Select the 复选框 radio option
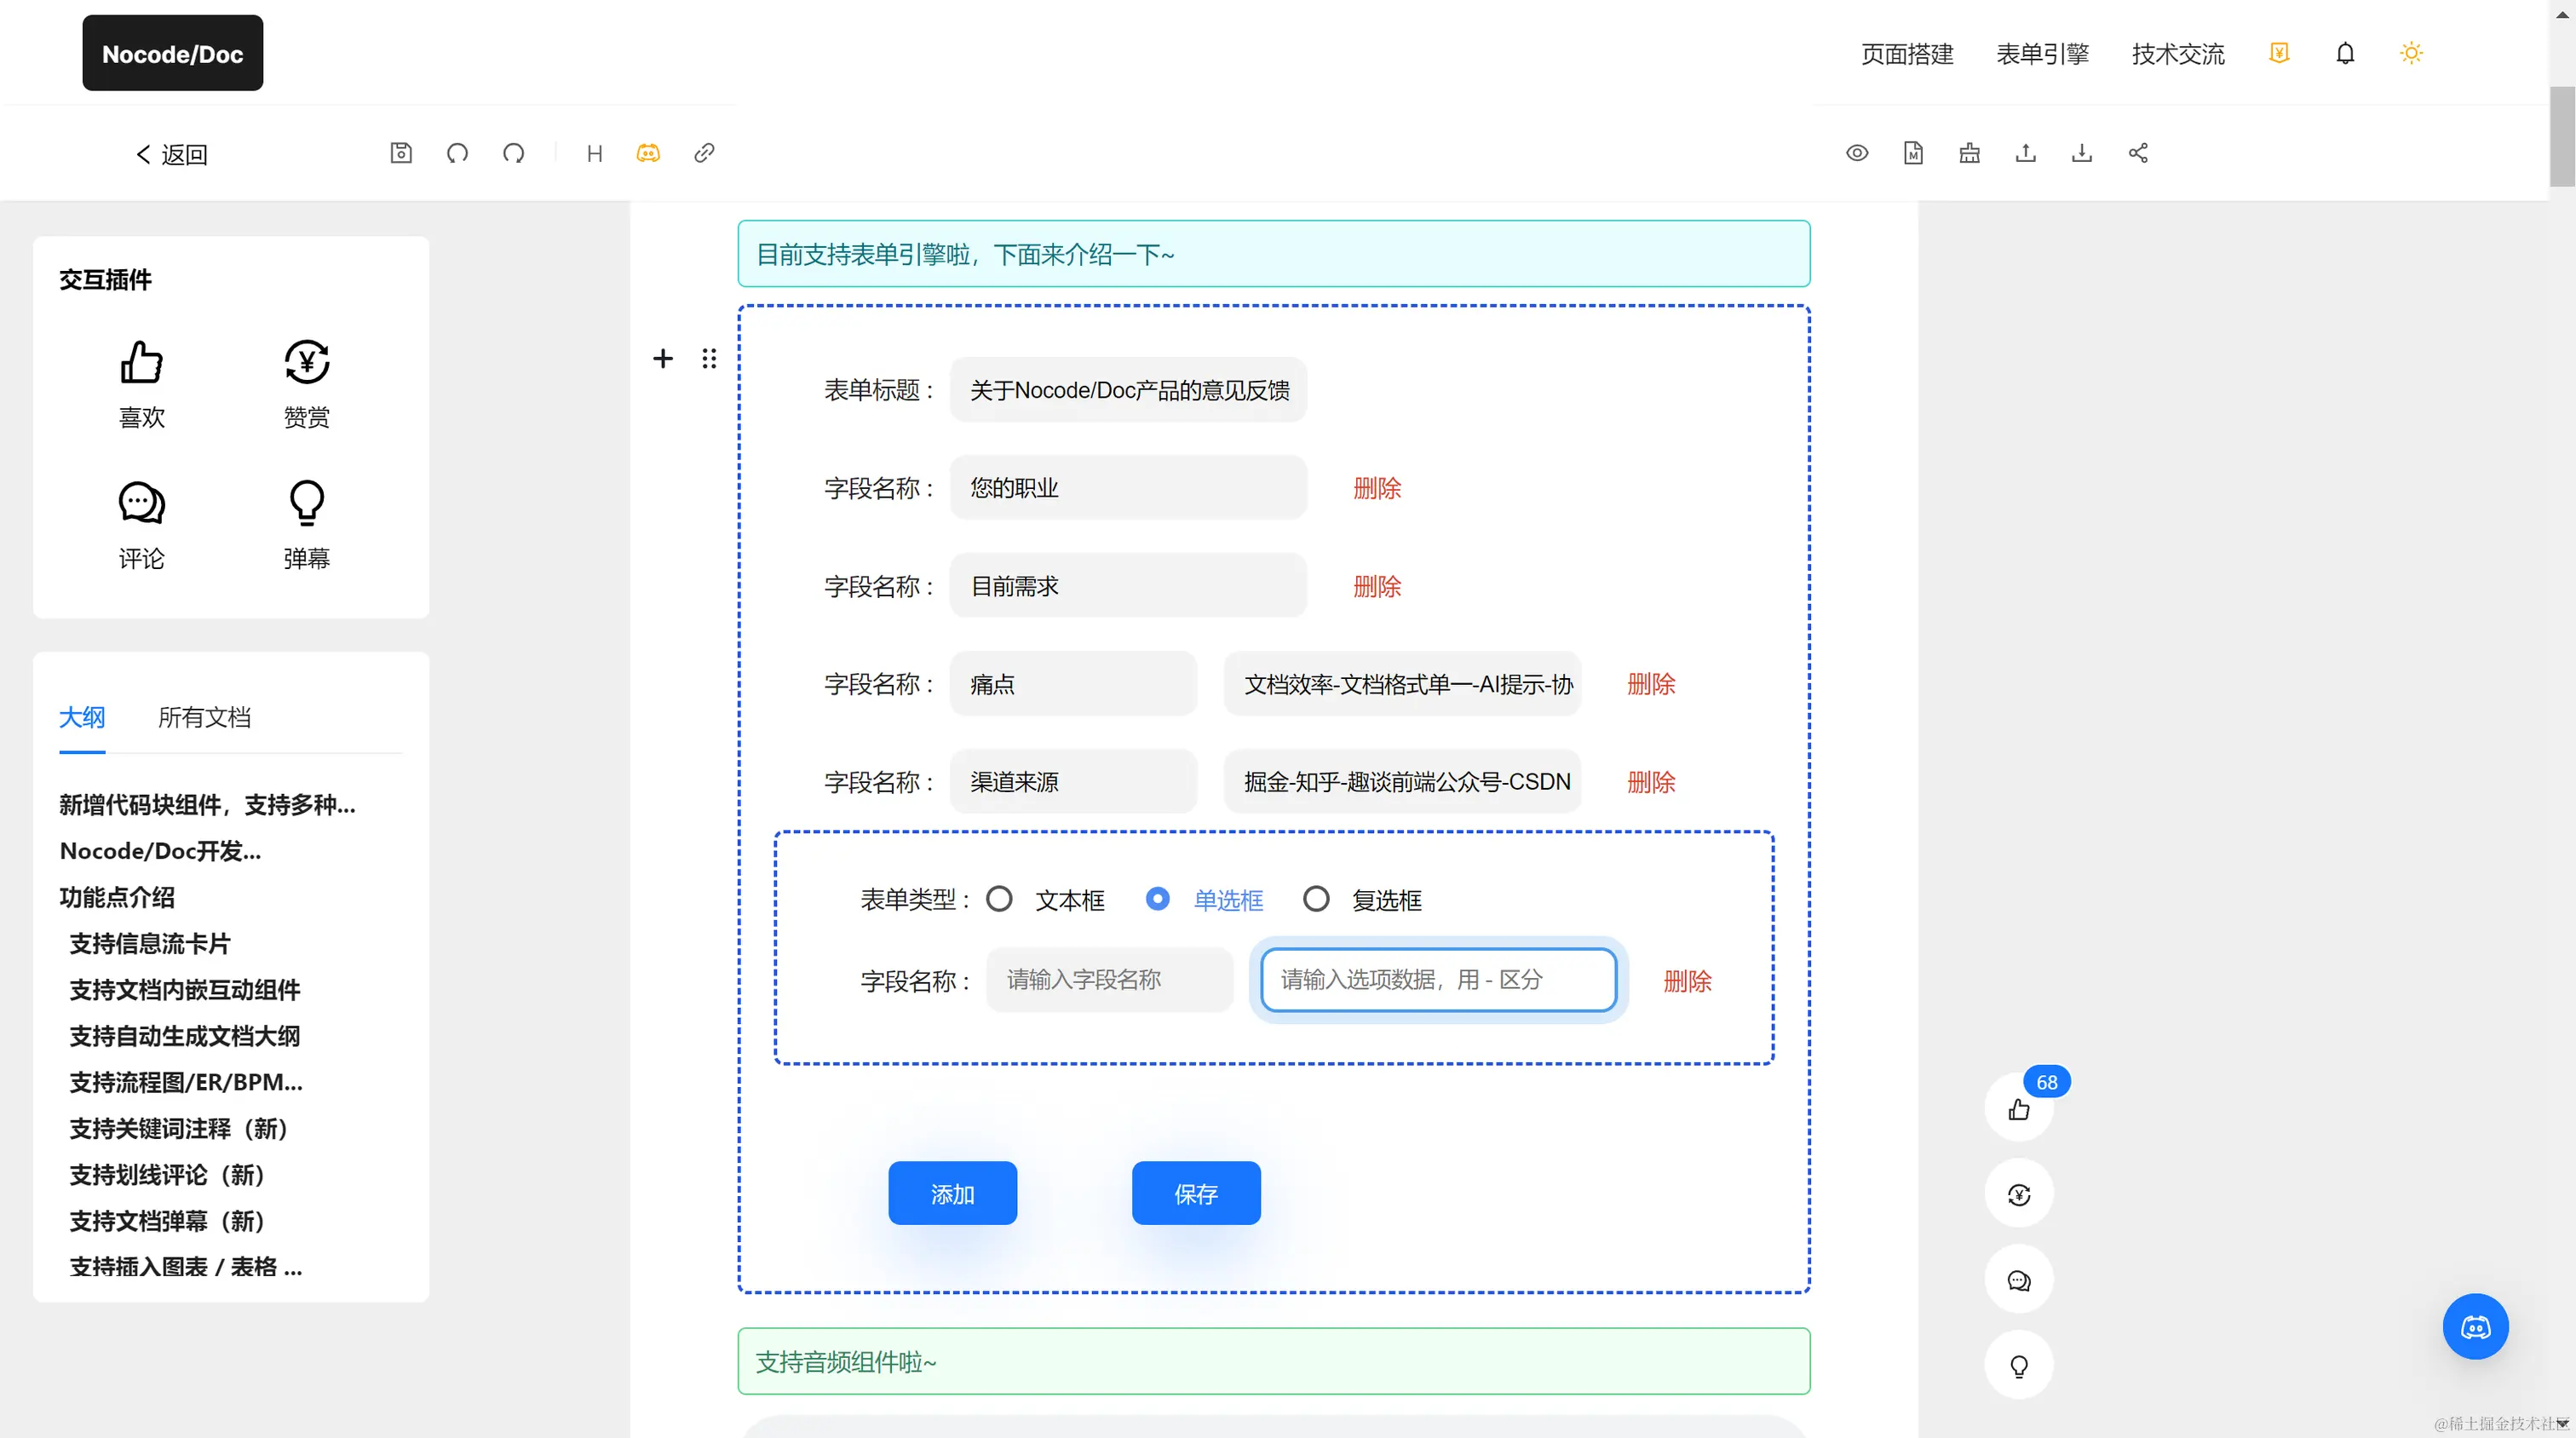The height and width of the screenshot is (1438, 2576). 1316,899
